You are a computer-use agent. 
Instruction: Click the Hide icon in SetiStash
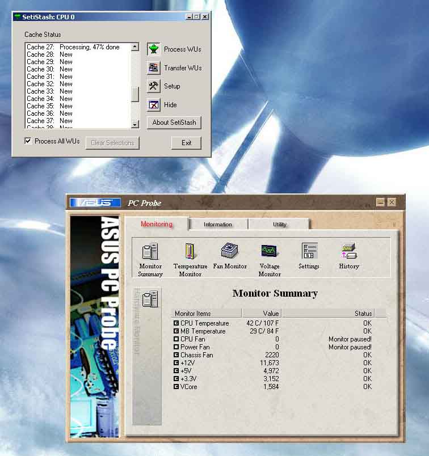coord(153,105)
